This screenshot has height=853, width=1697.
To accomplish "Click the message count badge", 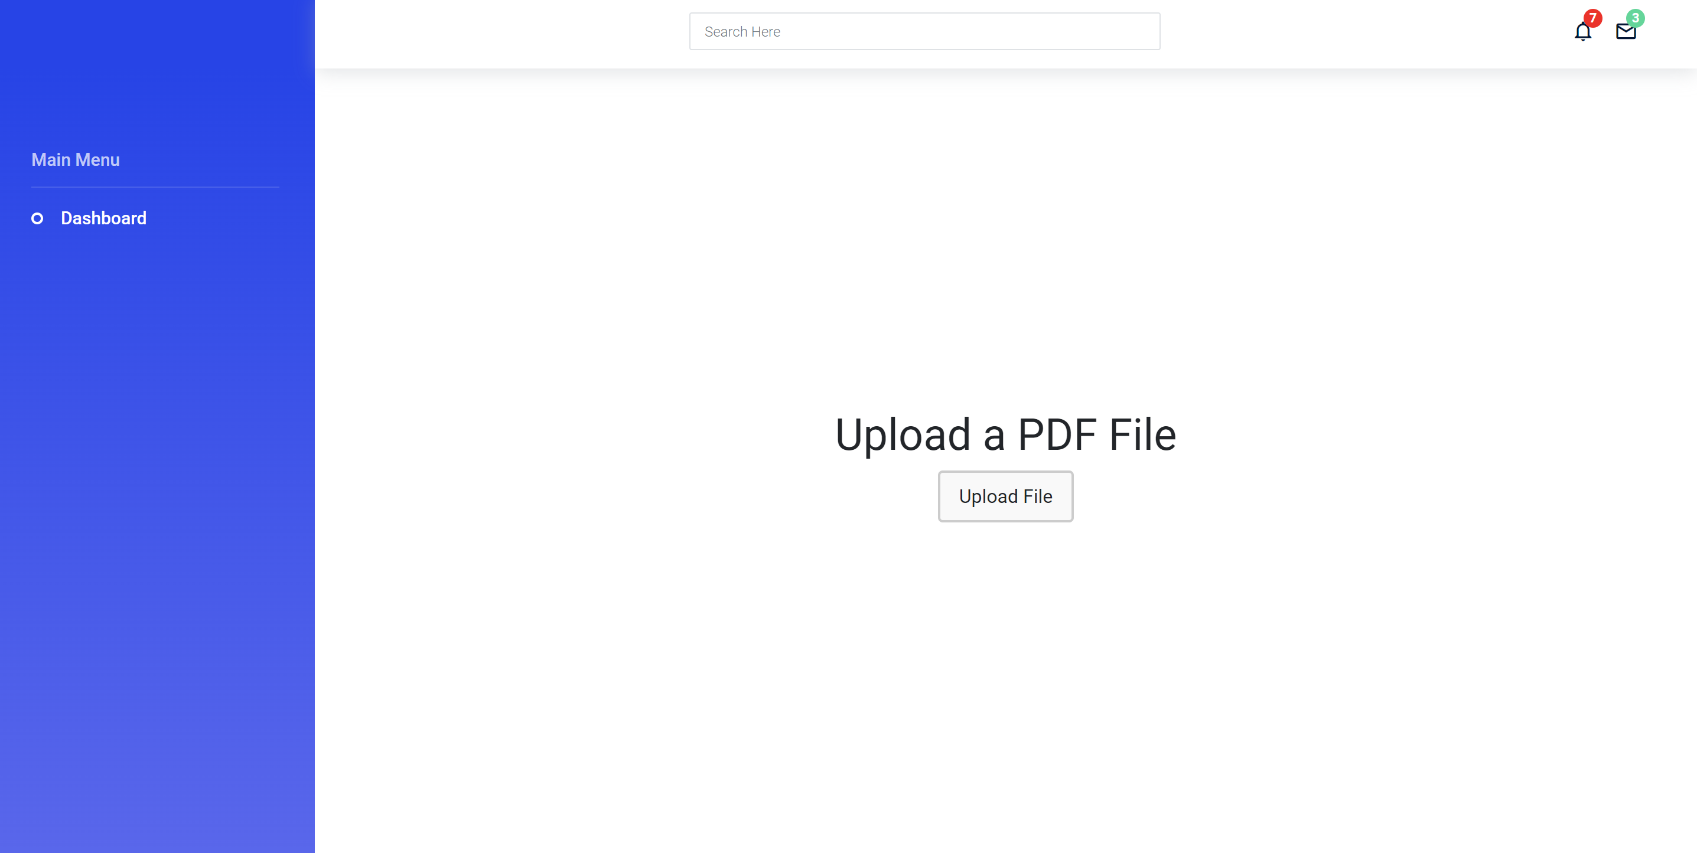I will click(x=1635, y=18).
